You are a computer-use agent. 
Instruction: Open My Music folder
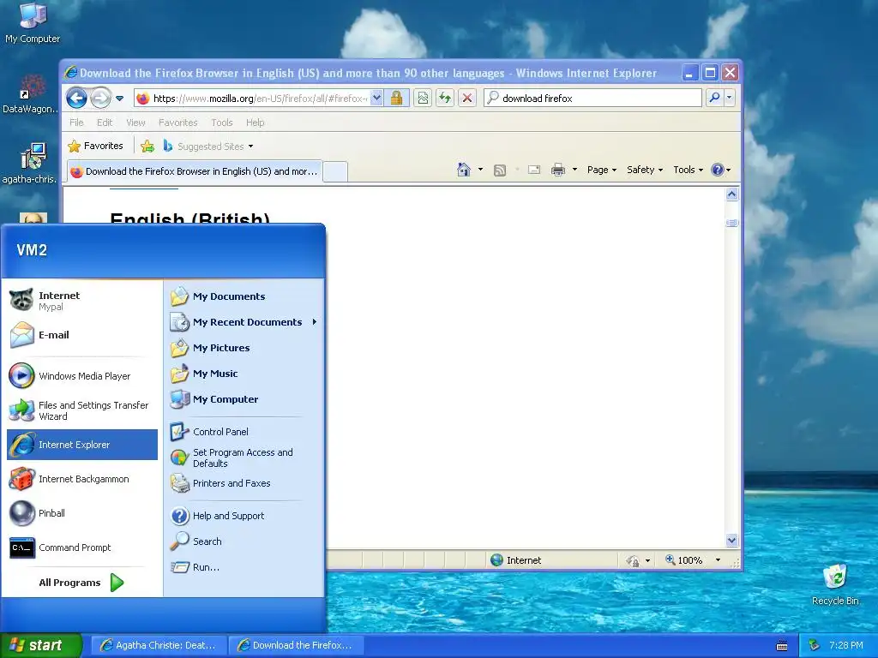(244, 374)
